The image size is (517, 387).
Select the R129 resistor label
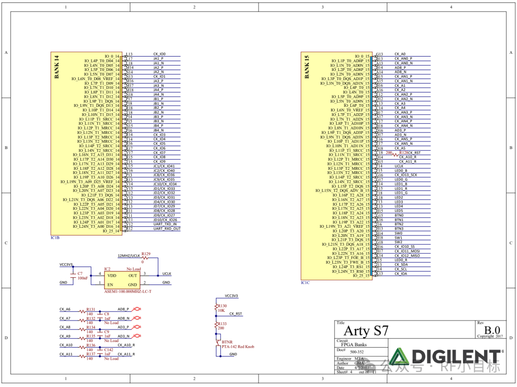(146, 254)
